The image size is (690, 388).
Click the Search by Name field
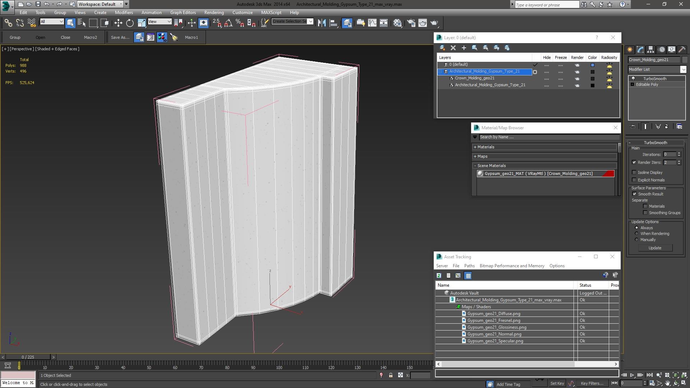(x=549, y=137)
